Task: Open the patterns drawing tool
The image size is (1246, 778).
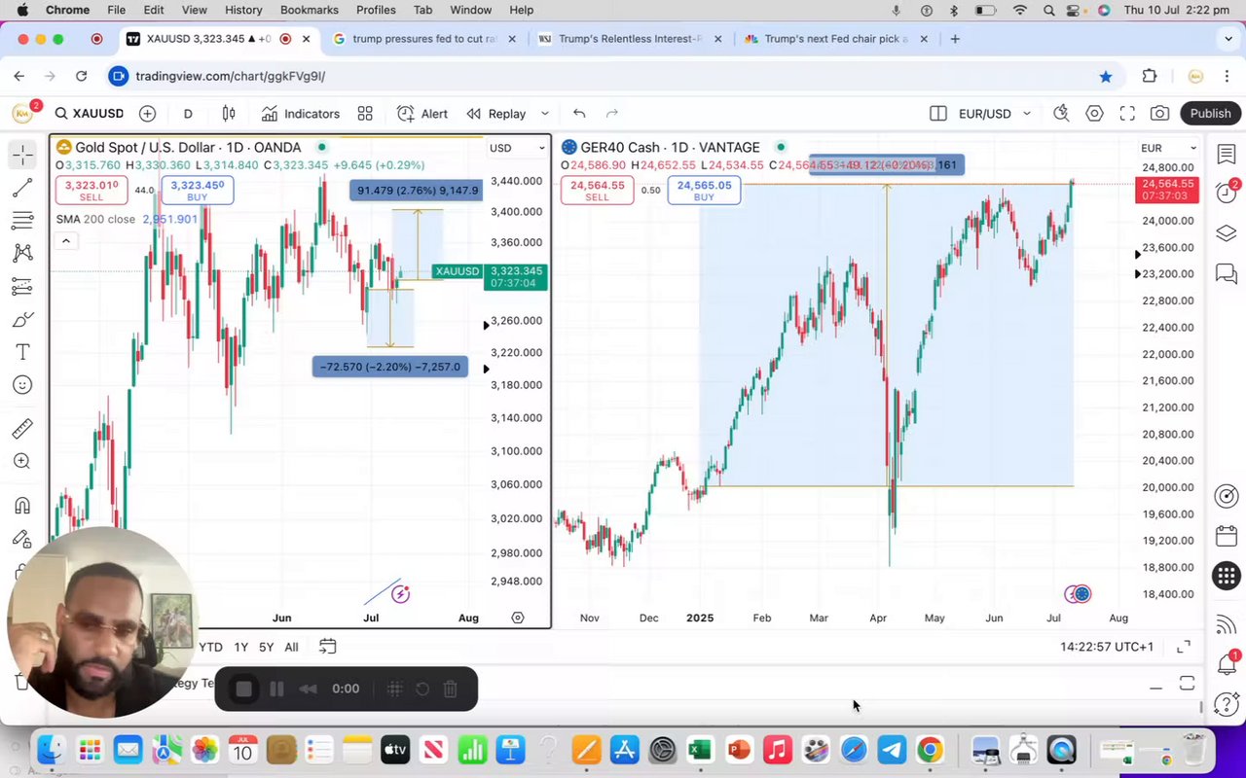Action: click(x=22, y=253)
